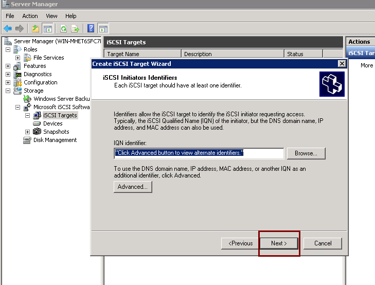375x285 pixels.
Task: Click the Next button in wizard
Action: click(279, 243)
